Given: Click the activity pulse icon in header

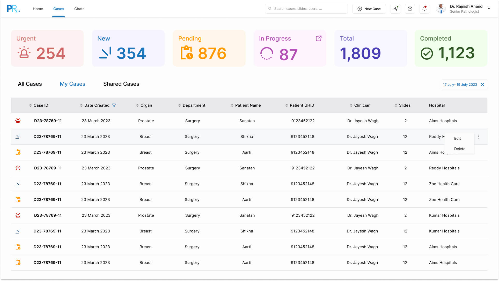Looking at the screenshot, I should pos(395,9).
